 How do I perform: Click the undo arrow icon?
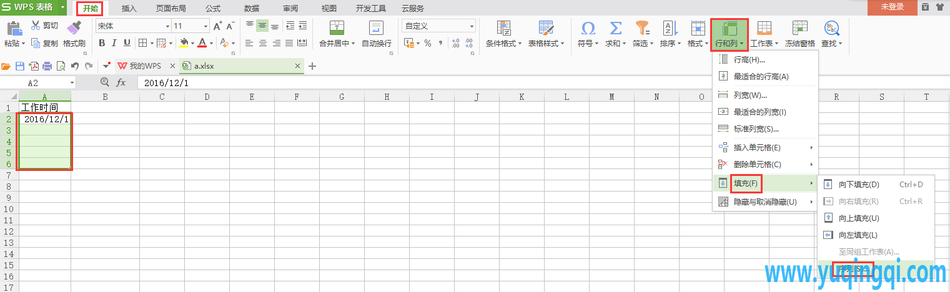(x=75, y=66)
